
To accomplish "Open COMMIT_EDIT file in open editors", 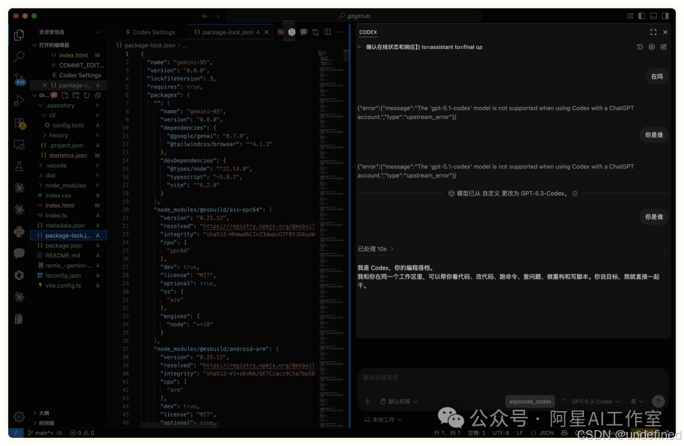I will pos(81,65).
